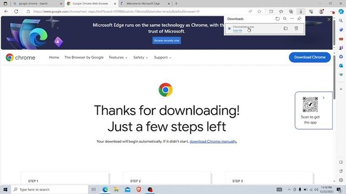Expand the Features dropdown

(118, 58)
